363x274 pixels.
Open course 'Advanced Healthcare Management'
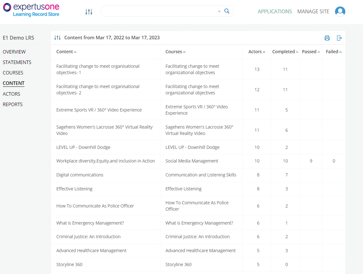coord(201,251)
